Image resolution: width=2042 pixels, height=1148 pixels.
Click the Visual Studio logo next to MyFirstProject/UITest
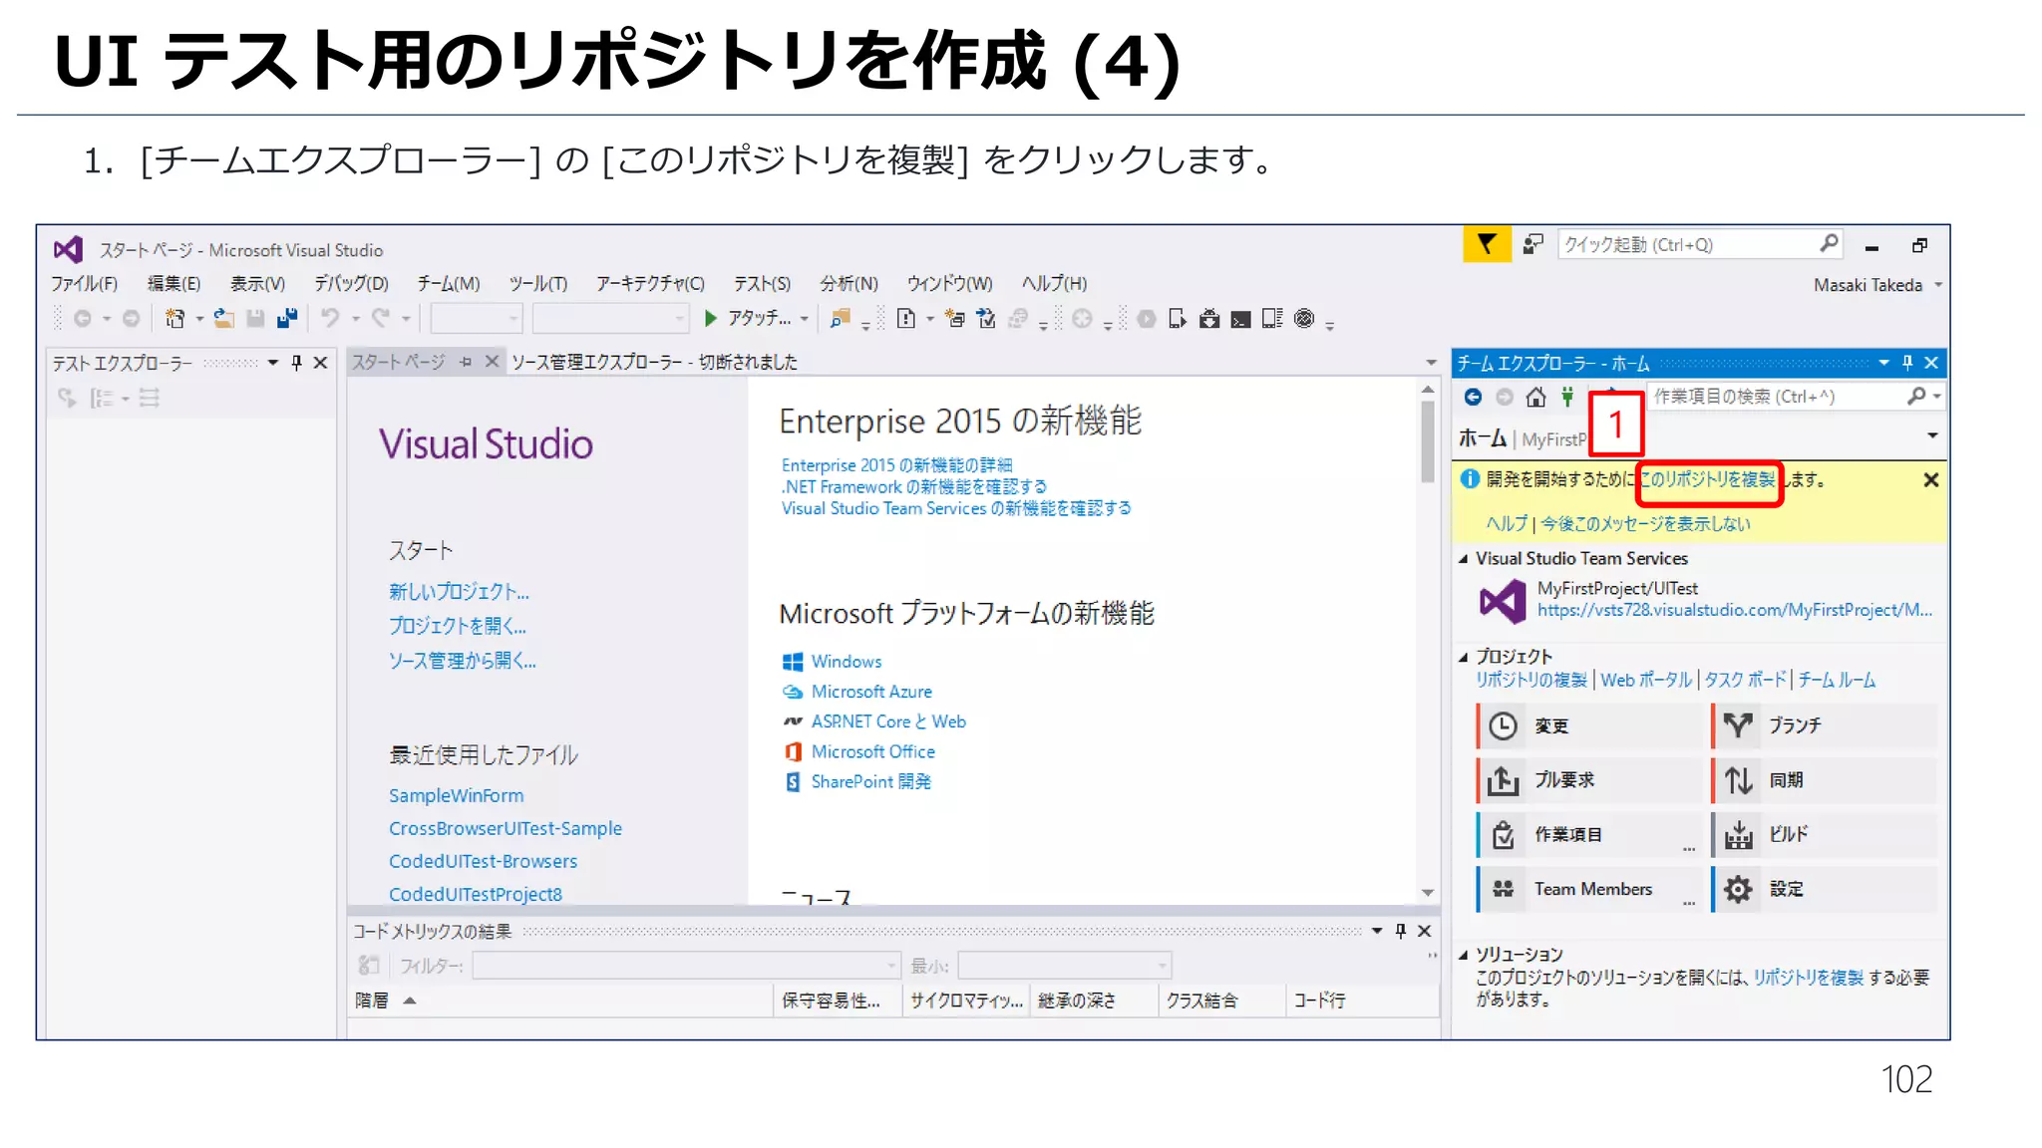pos(1503,601)
